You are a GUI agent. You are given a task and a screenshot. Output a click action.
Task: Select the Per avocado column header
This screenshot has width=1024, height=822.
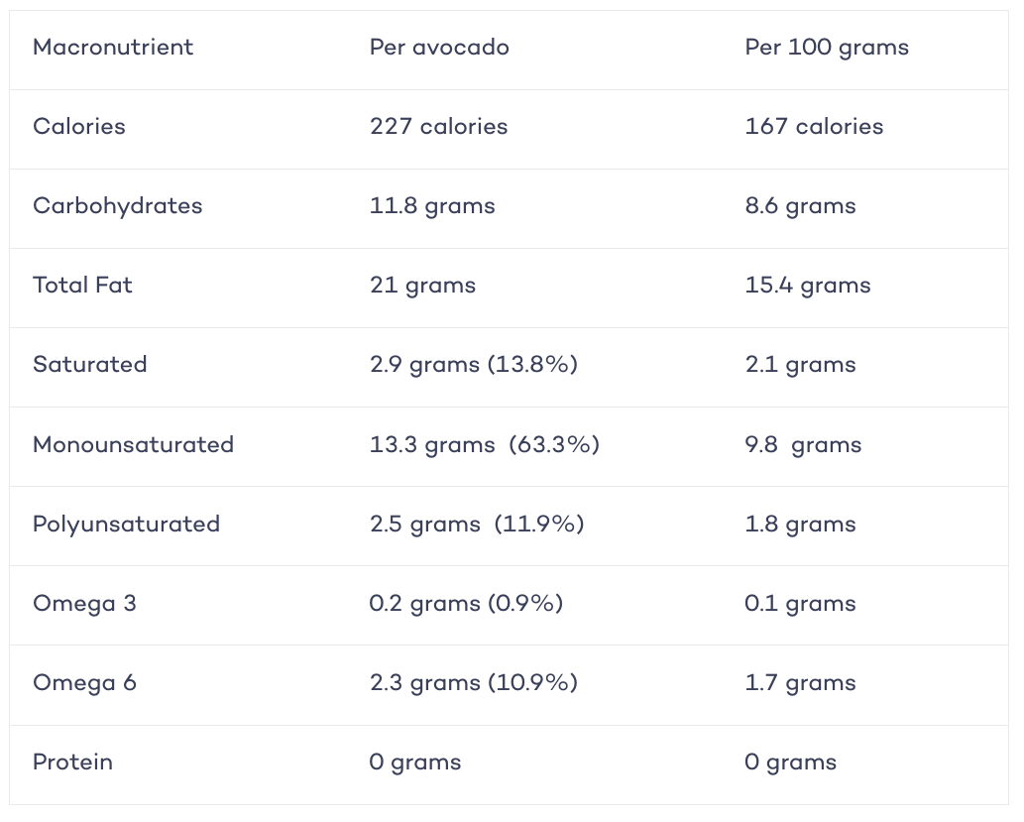tap(439, 47)
